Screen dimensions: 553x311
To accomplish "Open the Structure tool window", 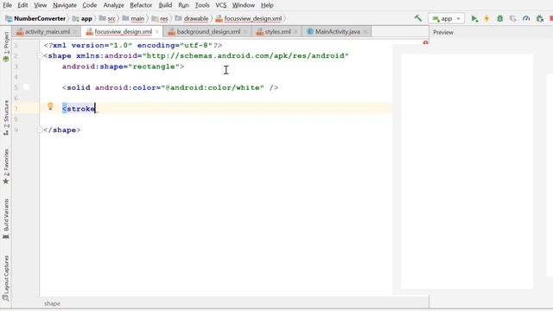I will (x=6, y=117).
